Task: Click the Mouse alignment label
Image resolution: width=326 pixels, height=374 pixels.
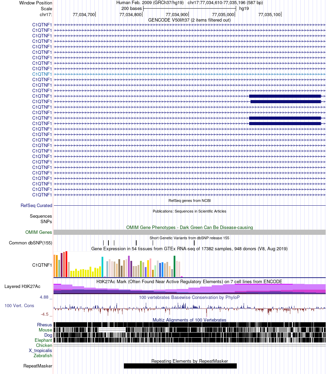Action: pos(45,330)
